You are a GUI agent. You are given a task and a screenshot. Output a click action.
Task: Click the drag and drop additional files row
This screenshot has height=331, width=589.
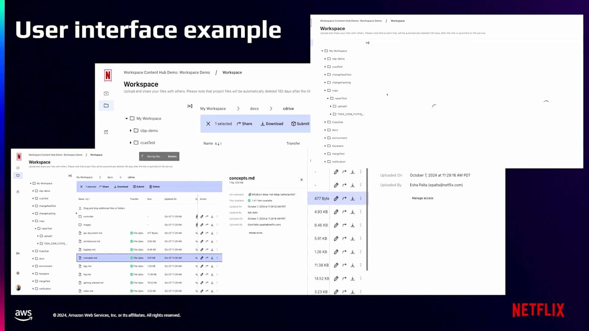[150, 208]
